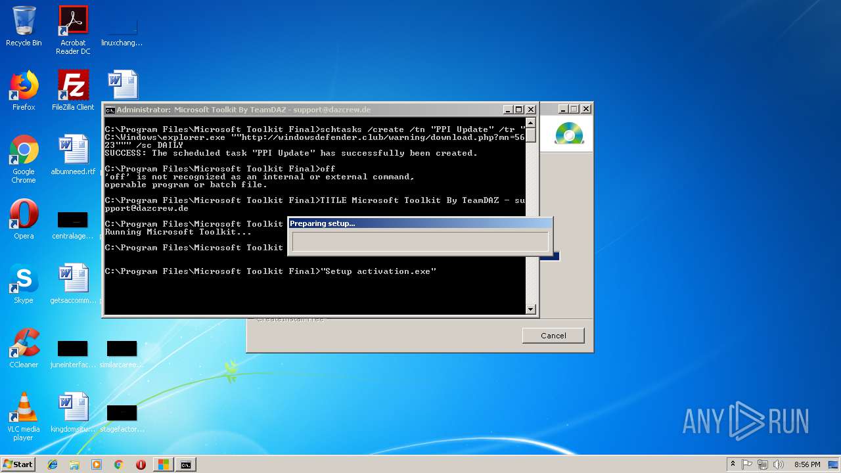Click the console scrollbar up arrow
Screen dimensions: 841x473
pos(531,122)
